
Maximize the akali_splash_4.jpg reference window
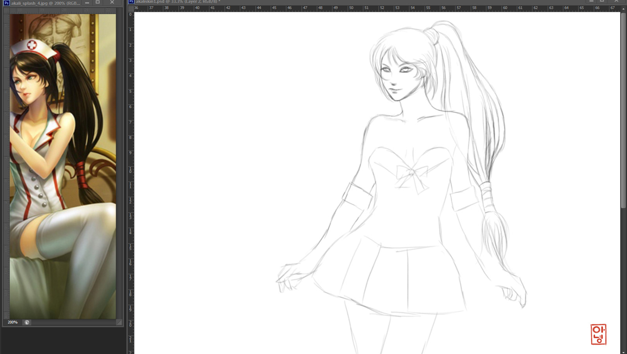pyautogui.click(x=98, y=2)
